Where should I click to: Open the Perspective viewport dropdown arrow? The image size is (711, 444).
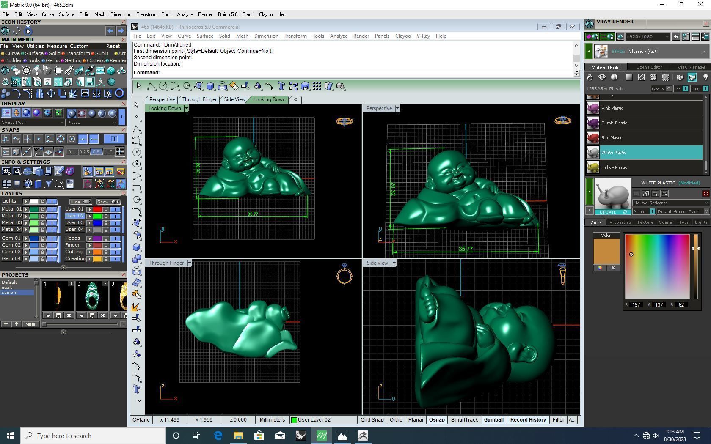click(x=397, y=108)
